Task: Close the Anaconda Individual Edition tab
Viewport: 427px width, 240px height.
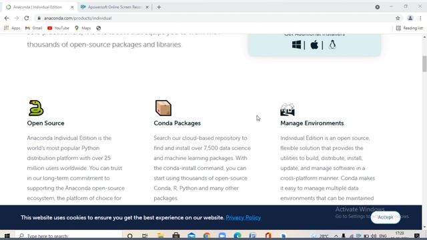Action: click(x=72, y=7)
